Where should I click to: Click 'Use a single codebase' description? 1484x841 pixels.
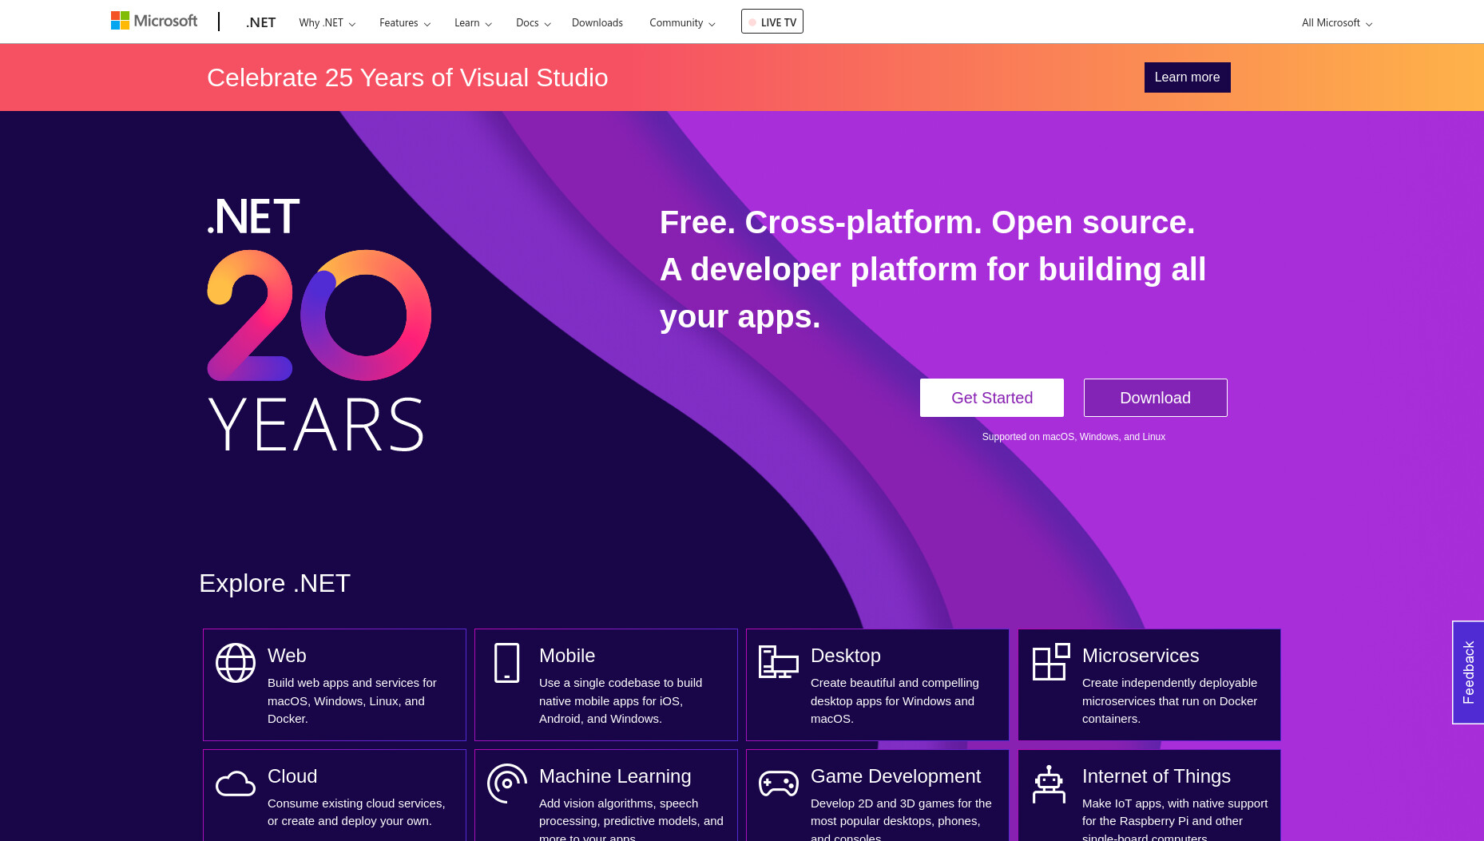[621, 700]
